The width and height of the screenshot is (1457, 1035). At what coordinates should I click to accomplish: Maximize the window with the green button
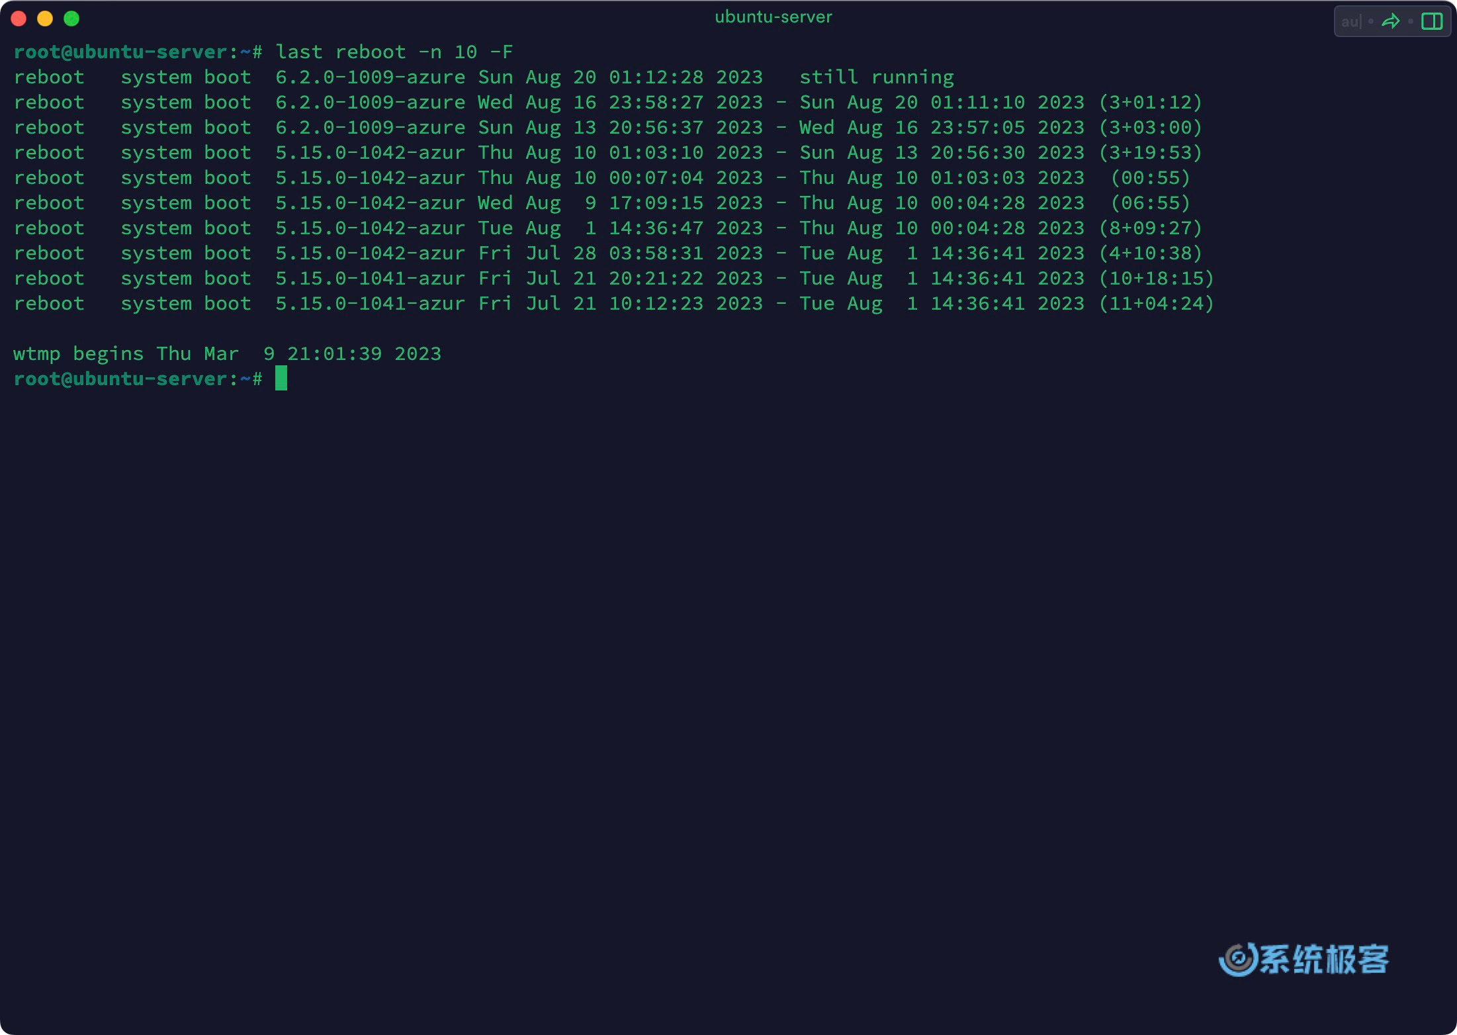coord(71,19)
